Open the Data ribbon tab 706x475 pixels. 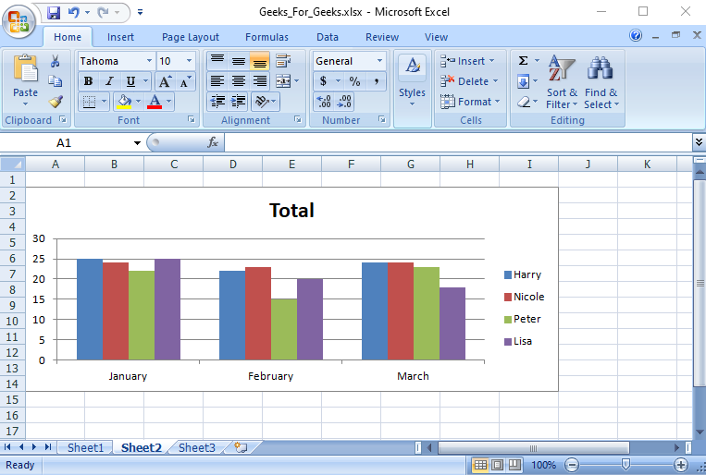(328, 37)
